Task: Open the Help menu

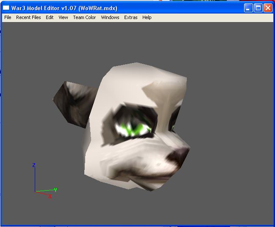Action: tap(147, 17)
